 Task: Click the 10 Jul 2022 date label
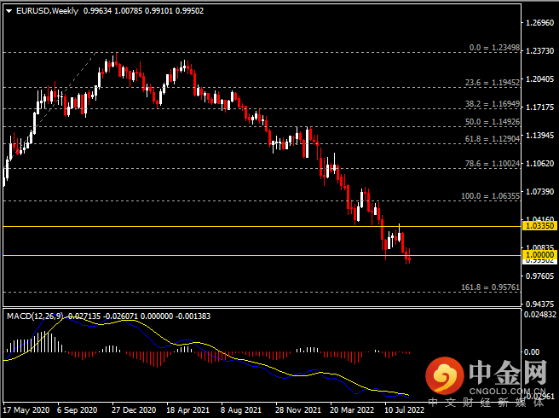(x=404, y=410)
